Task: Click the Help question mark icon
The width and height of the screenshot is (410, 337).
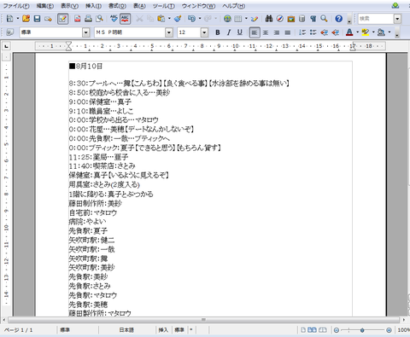Action: coord(338,19)
